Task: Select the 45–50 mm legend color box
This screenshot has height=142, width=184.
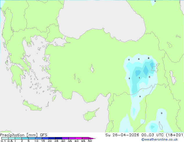Action: (x=85, y=138)
